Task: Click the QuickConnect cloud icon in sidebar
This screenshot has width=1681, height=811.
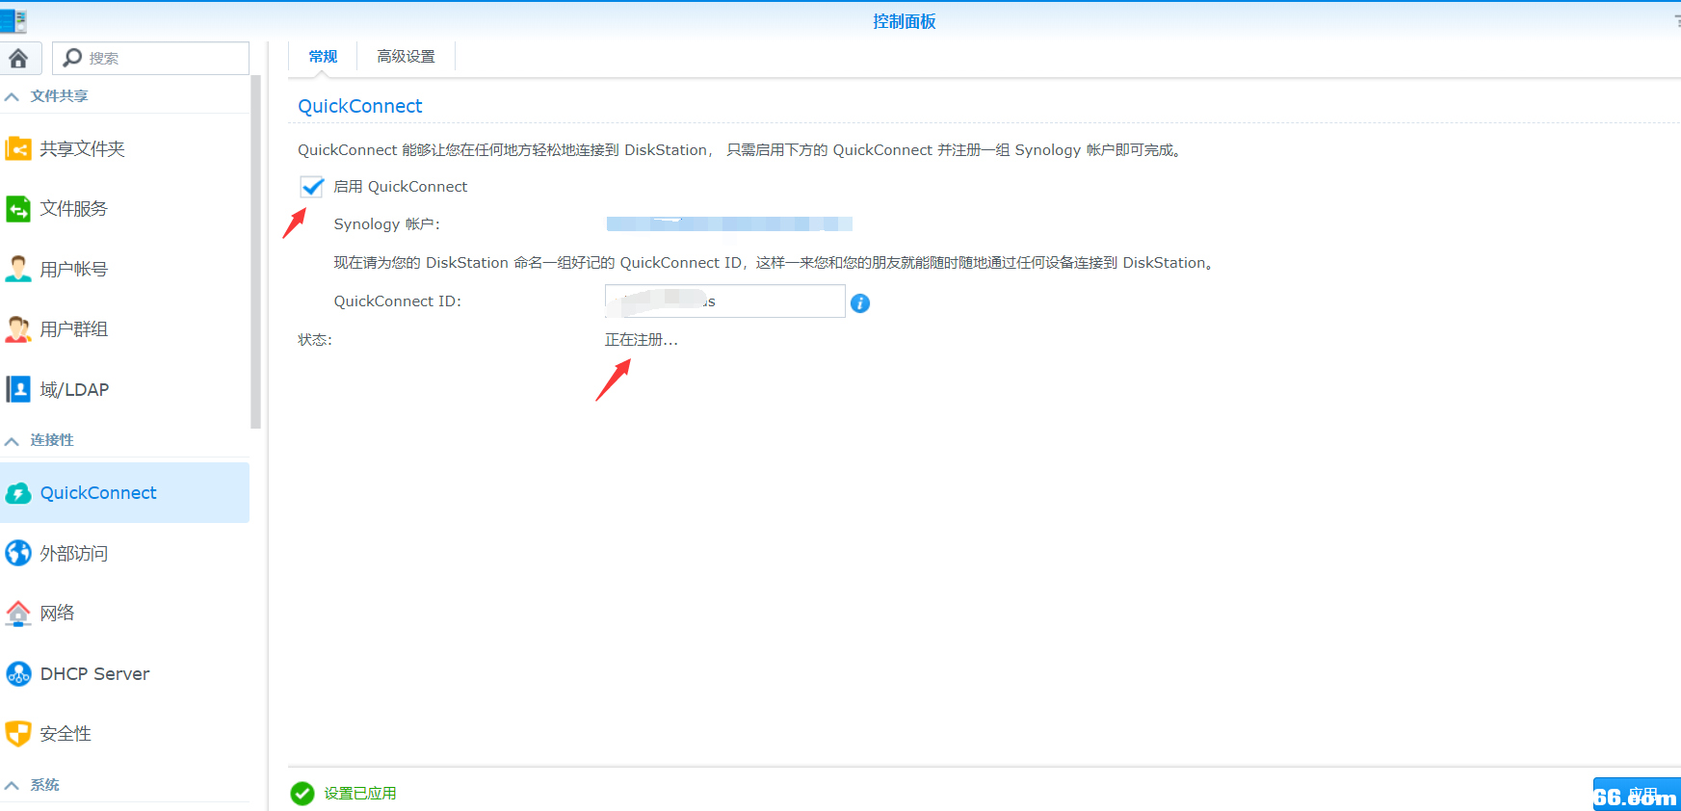Action: pyautogui.click(x=18, y=493)
